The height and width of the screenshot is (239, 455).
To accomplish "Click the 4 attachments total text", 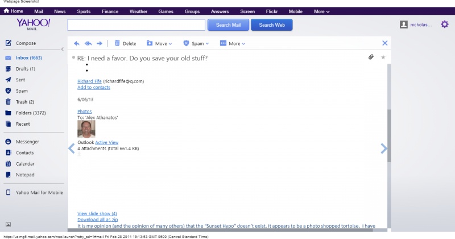I will point(108,149).
